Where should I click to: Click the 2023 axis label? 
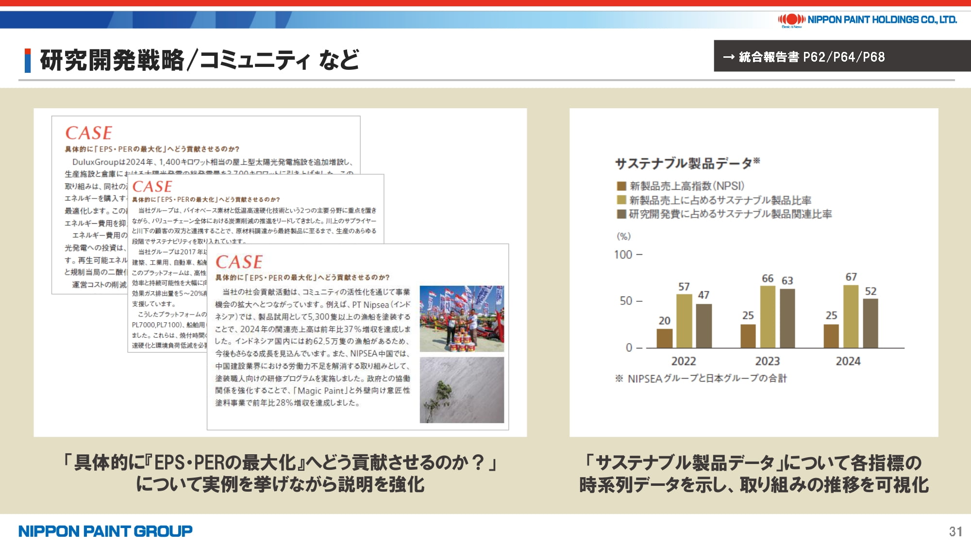768,361
